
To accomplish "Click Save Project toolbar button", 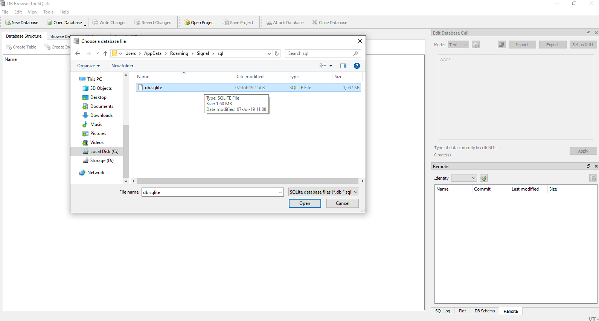I will pyautogui.click(x=238, y=23).
